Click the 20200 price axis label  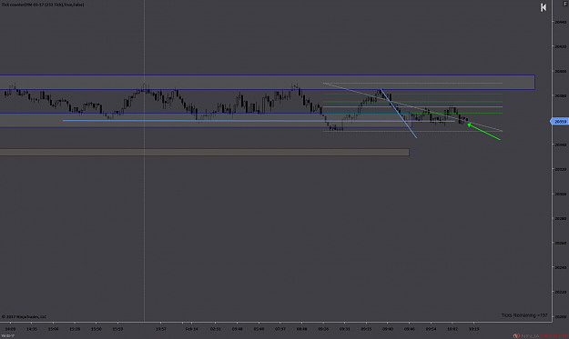click(560, 317)
